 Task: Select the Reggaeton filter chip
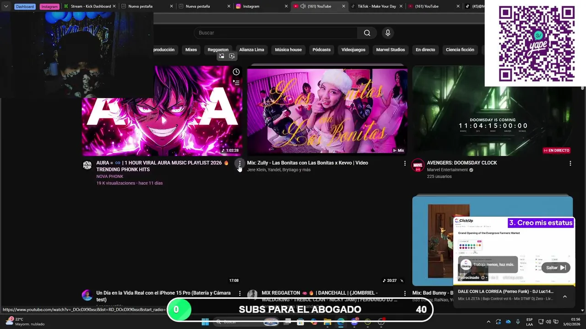coord(218,50)
